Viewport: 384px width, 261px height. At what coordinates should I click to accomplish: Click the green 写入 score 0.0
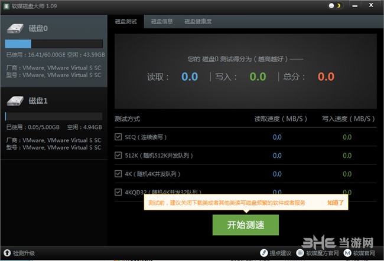point(258,77)
